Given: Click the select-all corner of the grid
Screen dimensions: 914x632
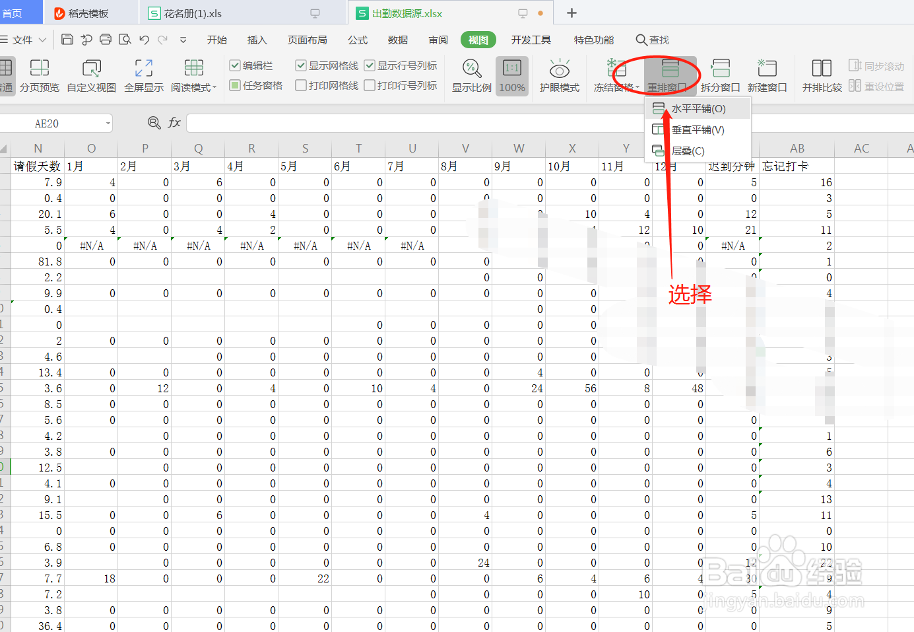Looking at the screenshot, I should click(x=5, y=149).
